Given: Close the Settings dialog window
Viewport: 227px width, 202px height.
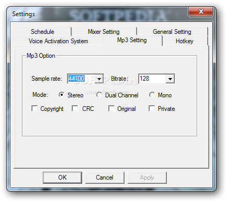Looking at the screenshot, I should [201, 11].
